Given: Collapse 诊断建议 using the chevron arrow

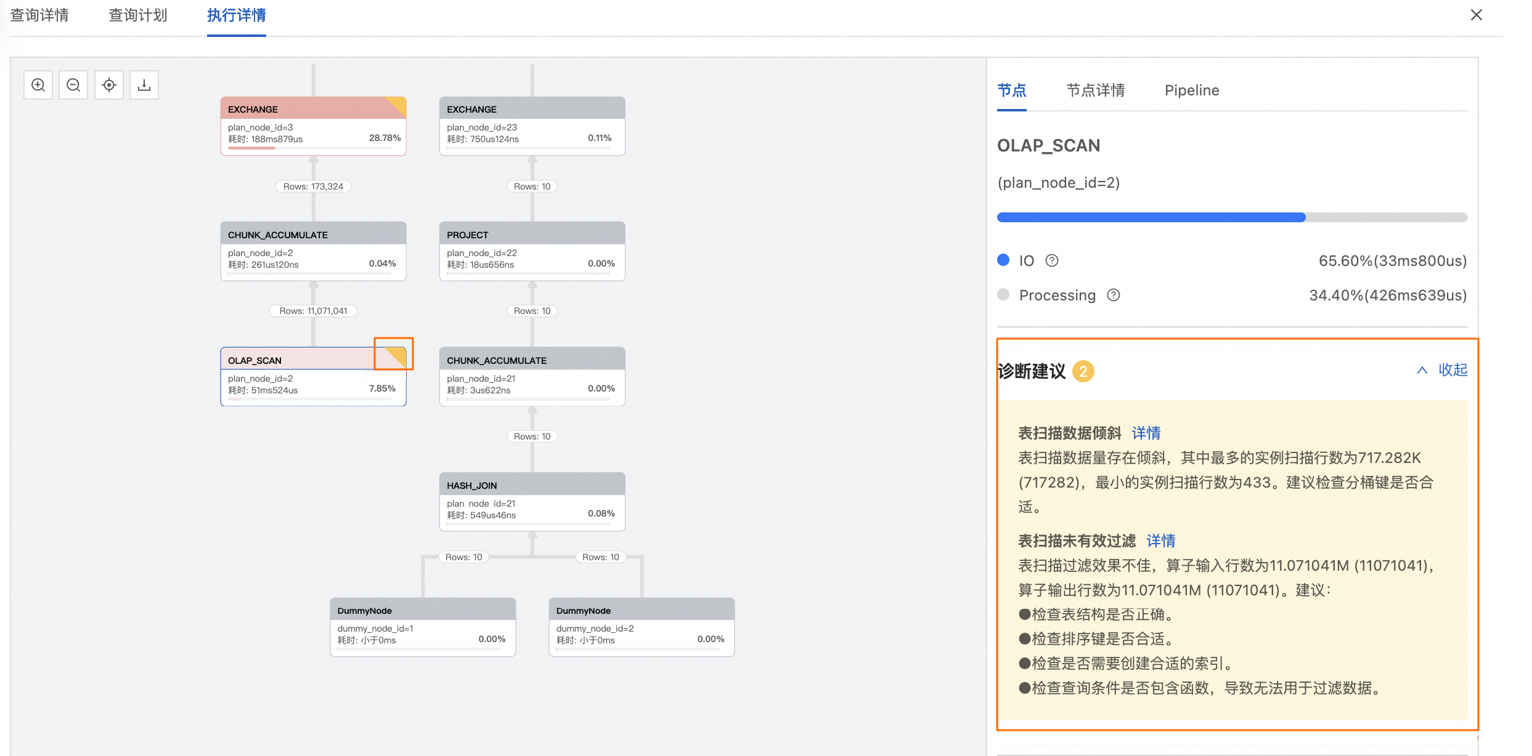Looking at the screenshot, I should pos(1422,370).
